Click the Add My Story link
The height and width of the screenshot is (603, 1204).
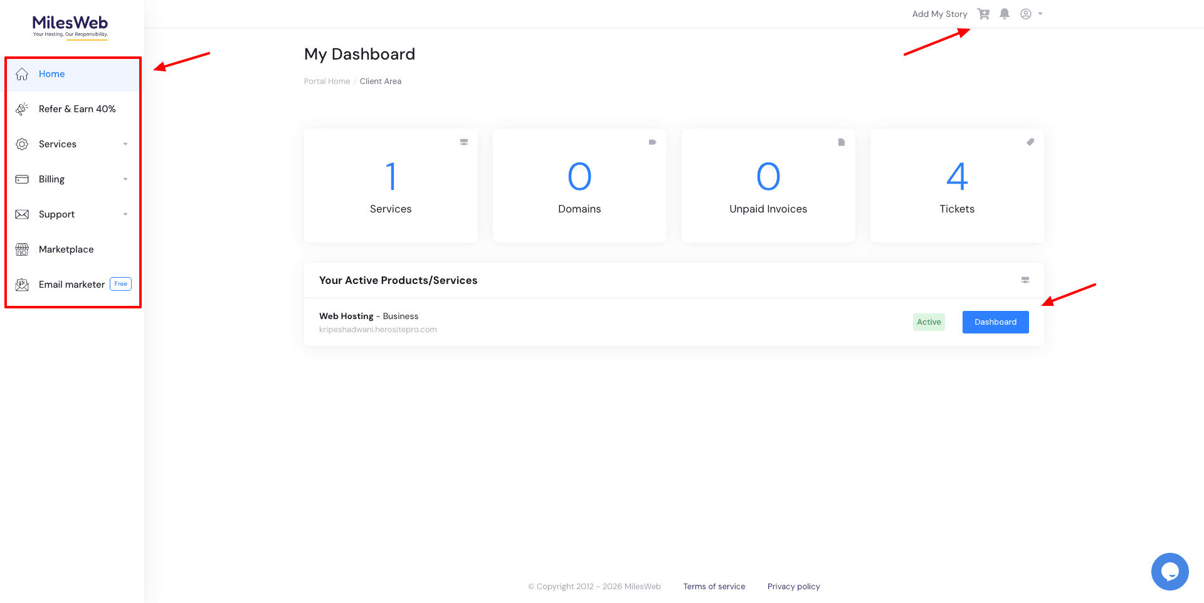click(939, 14)
